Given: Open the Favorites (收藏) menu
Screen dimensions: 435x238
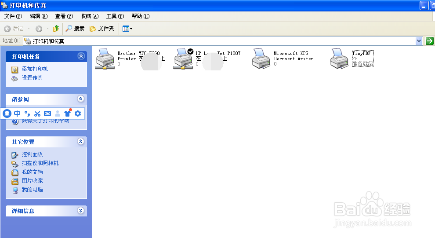Looking at the screenshot, I should click(x=89, y=16).
